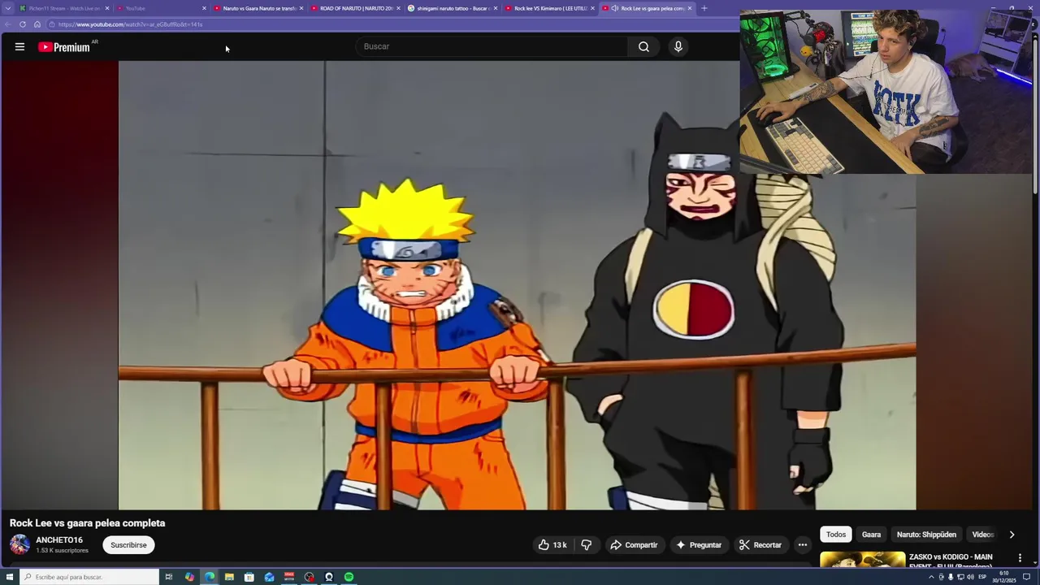
Task: Open the Mail app on taskbar
Action: [269, 577]
